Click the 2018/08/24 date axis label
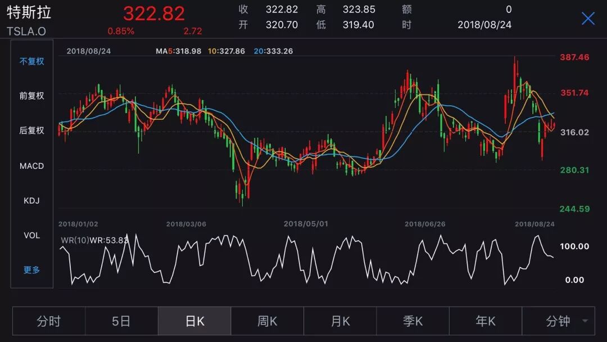This screenshot has height=342, width=607. [534, 224]
